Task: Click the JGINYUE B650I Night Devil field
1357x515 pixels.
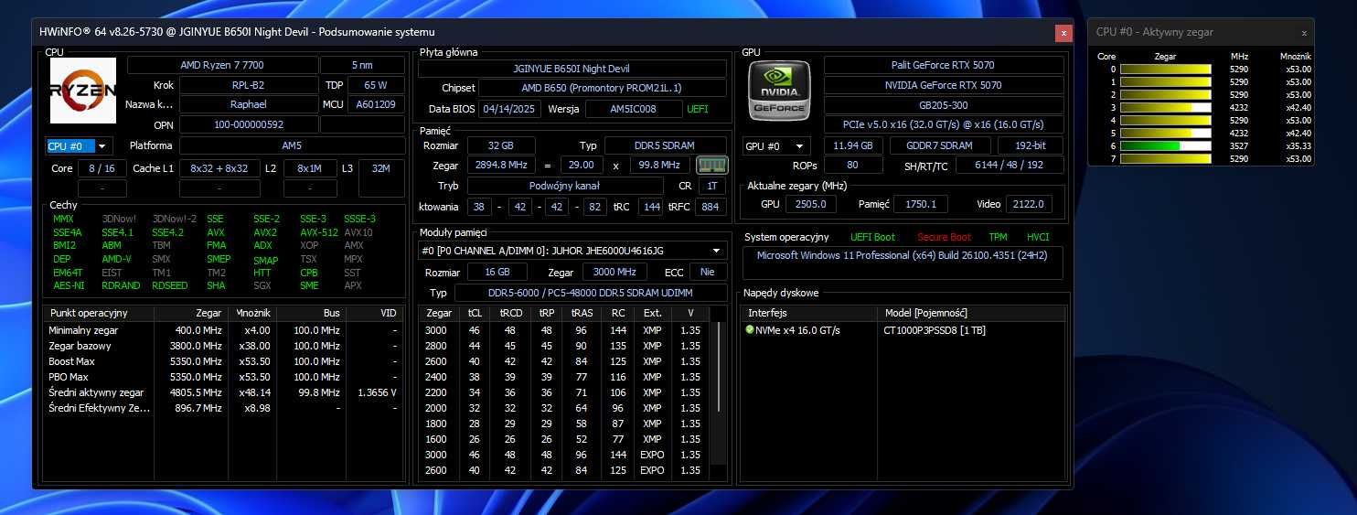Action: pyautogui.click(x=572, y=69)
